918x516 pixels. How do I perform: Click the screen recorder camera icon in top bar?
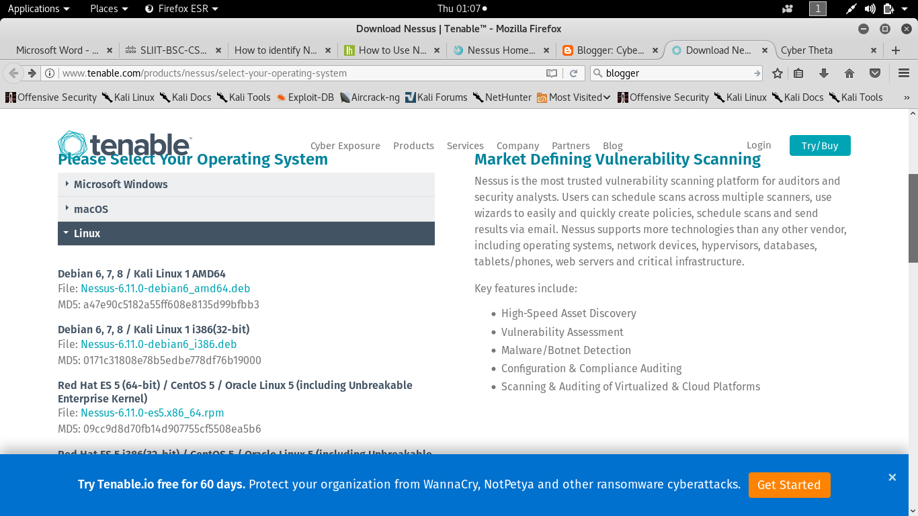pos(788,9)
